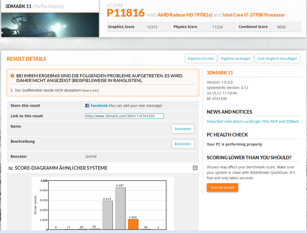Click the Physics Score value 11224

click(217, 27)
